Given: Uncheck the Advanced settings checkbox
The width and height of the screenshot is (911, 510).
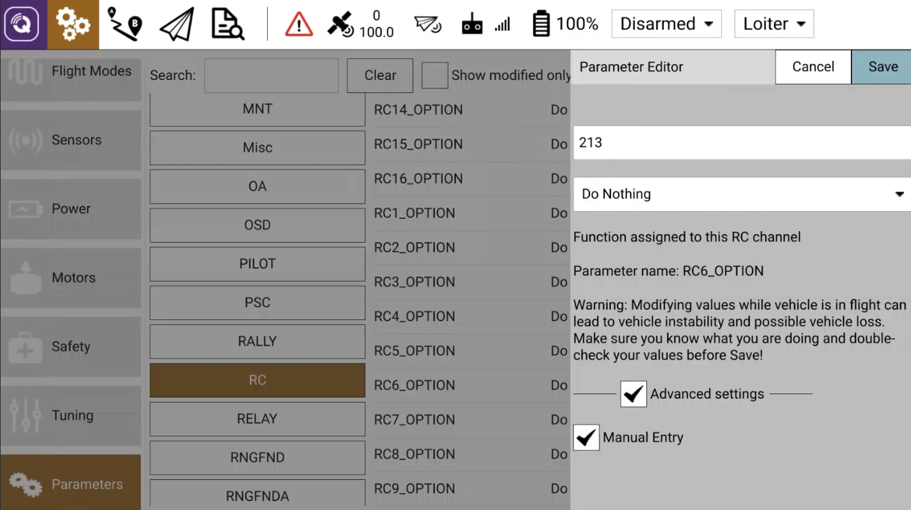Looking at the screenshot, I should (x=633, y=394).
